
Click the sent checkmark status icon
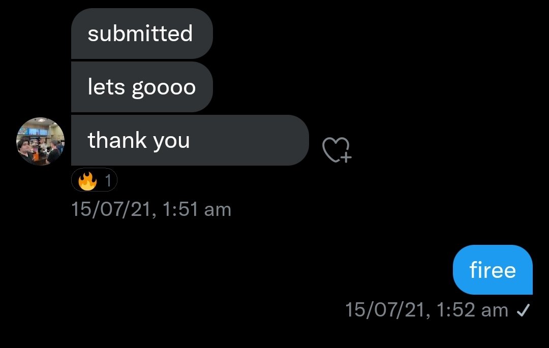523,310
